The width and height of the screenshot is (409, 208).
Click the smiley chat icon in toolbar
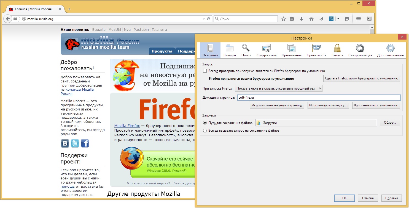point(347,19)
